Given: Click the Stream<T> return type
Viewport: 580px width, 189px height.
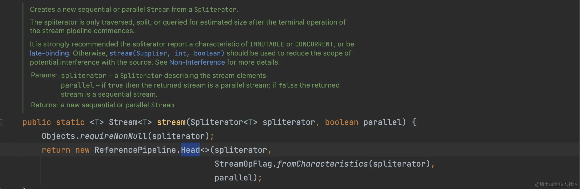Looking at the screenshot, I should click(130, 122).
